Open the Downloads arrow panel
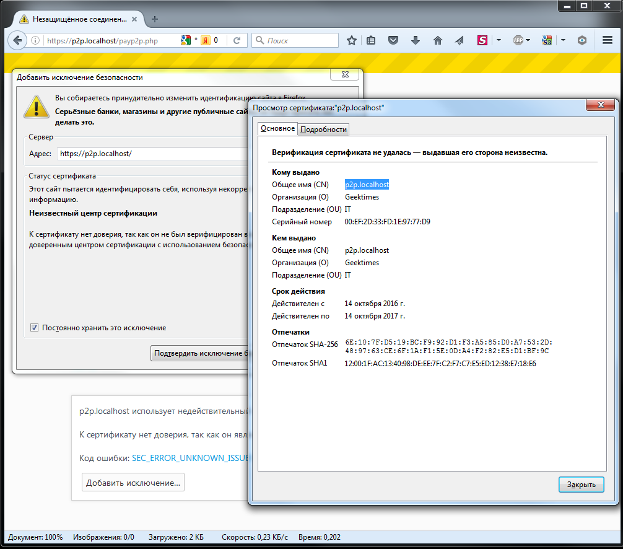Image resolution: width=623 pixels, height=549 pixels. (415, 40)
